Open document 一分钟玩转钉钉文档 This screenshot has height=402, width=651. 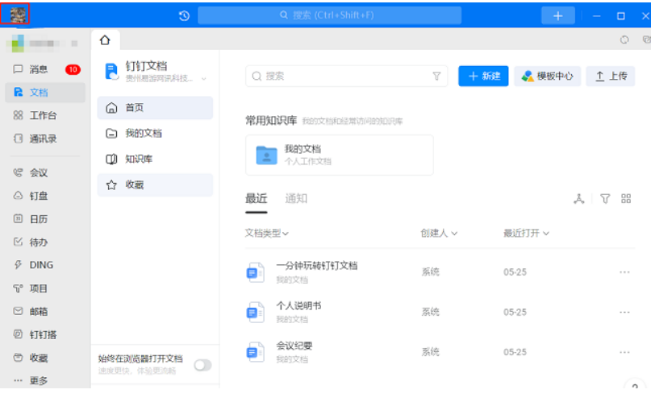pos(317,266)
